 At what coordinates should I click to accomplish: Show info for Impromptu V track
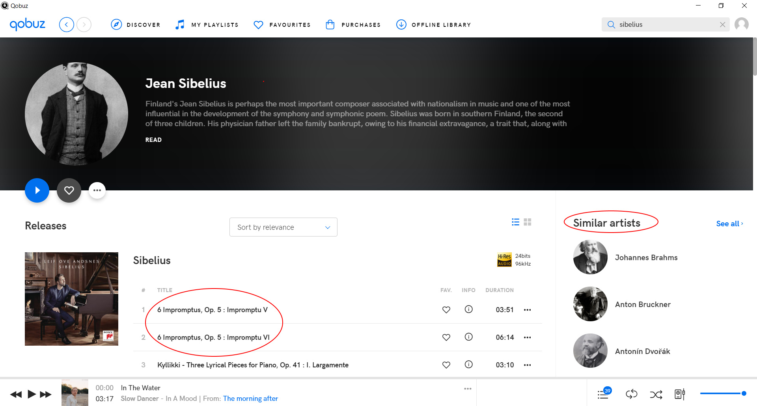click(x=468, y=309)
